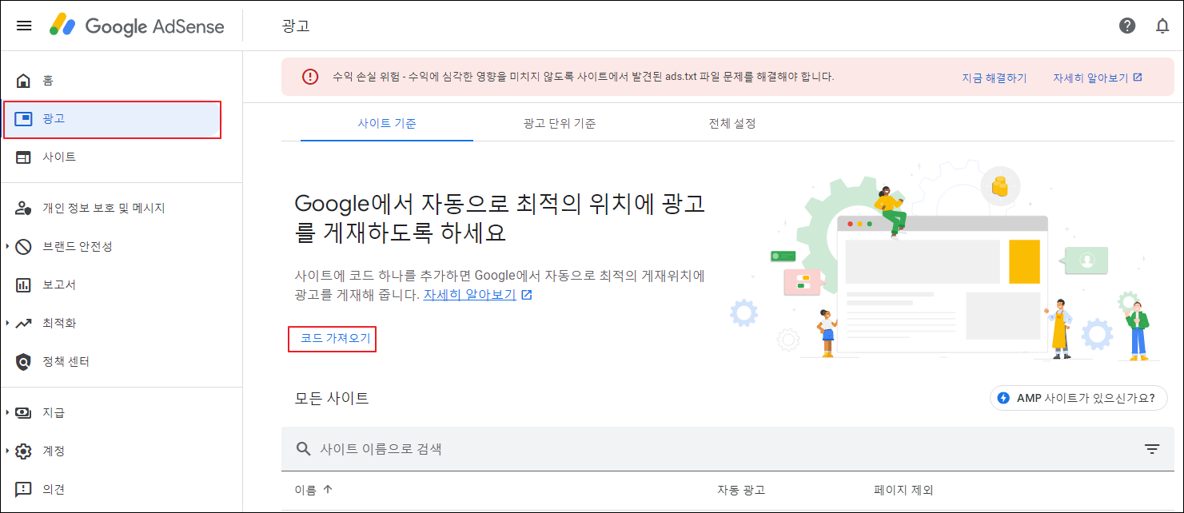Click the sites icon beside 사이트
The height and width of the screenshot is (513, 1184).
pyautogui.click(x=24, y=157)
